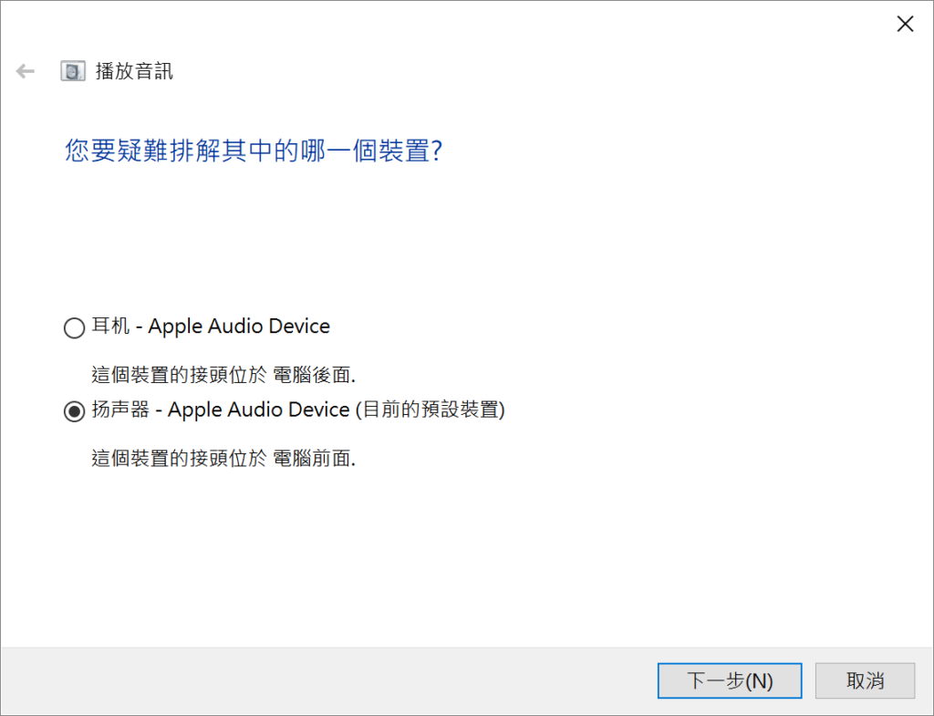Click the 取消 button
The width and height of the screenshot is (934, 716).
(x=865, y=680)
